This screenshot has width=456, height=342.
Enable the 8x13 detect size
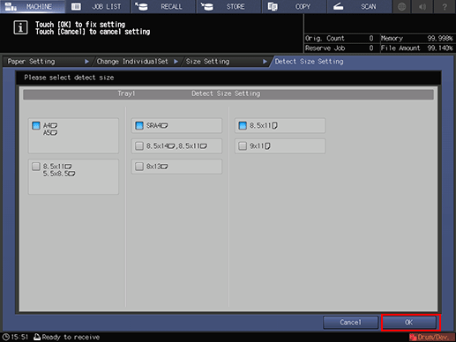pos(176,167)
